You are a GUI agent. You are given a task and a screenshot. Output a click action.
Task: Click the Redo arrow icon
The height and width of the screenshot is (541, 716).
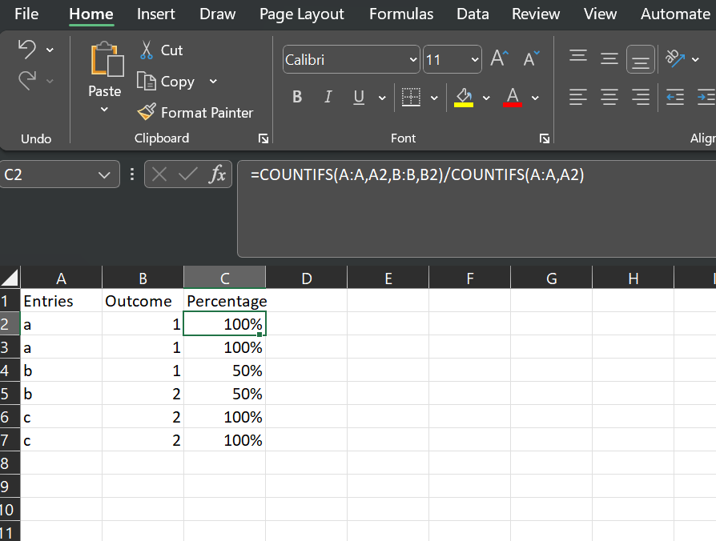coord(27,81)
